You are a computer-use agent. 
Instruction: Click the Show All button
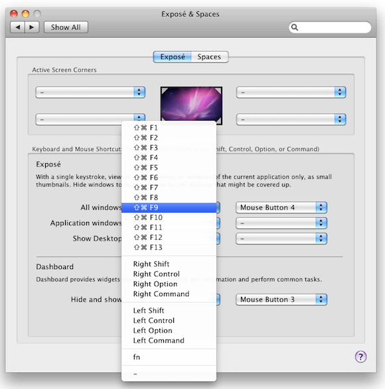(66, 27)
